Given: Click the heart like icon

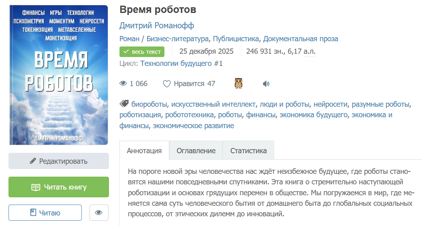Looking at the screenshot, I should (x=166, y=84).
